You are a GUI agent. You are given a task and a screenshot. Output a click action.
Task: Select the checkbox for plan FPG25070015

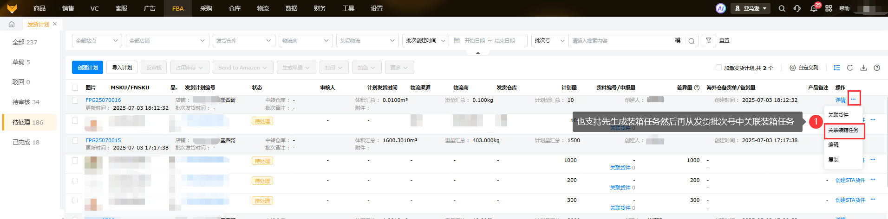pyautogui.click(x=75, y=140)
